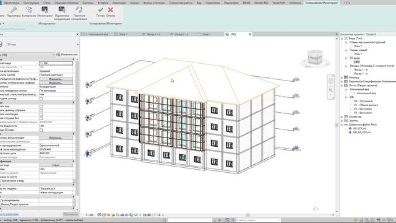Open the selection Filter icon in the status bar

click(x=389, y=221)
